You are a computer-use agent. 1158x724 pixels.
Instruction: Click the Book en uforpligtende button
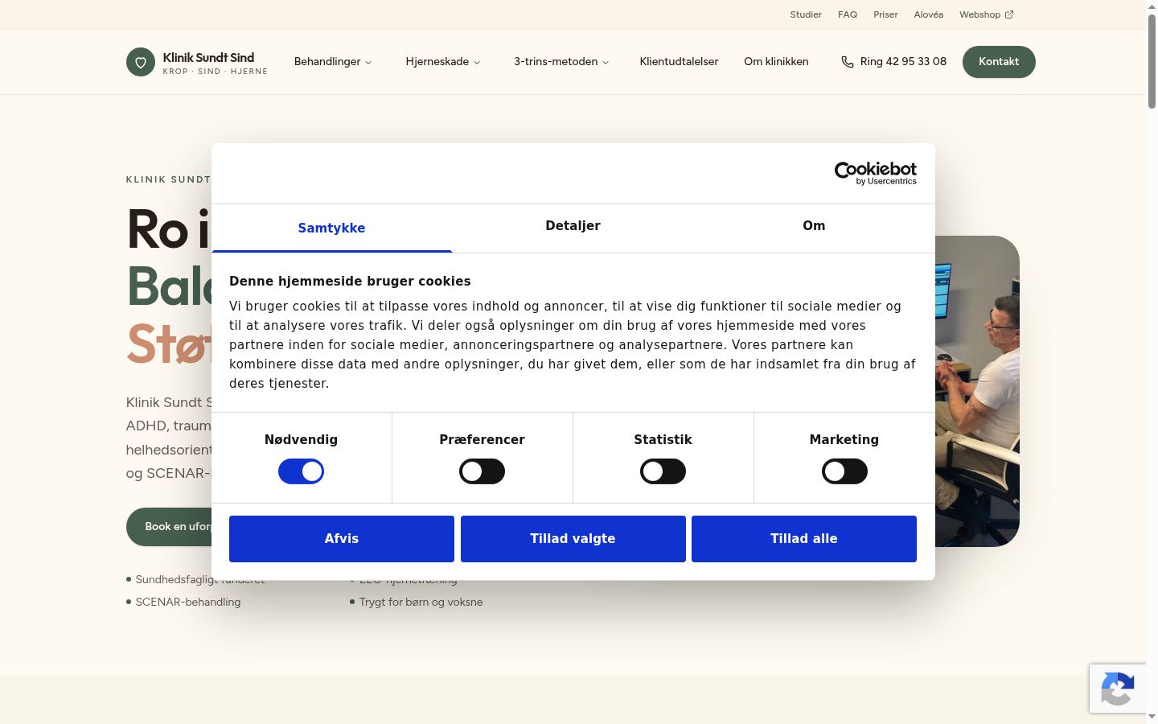coord(170,527)
